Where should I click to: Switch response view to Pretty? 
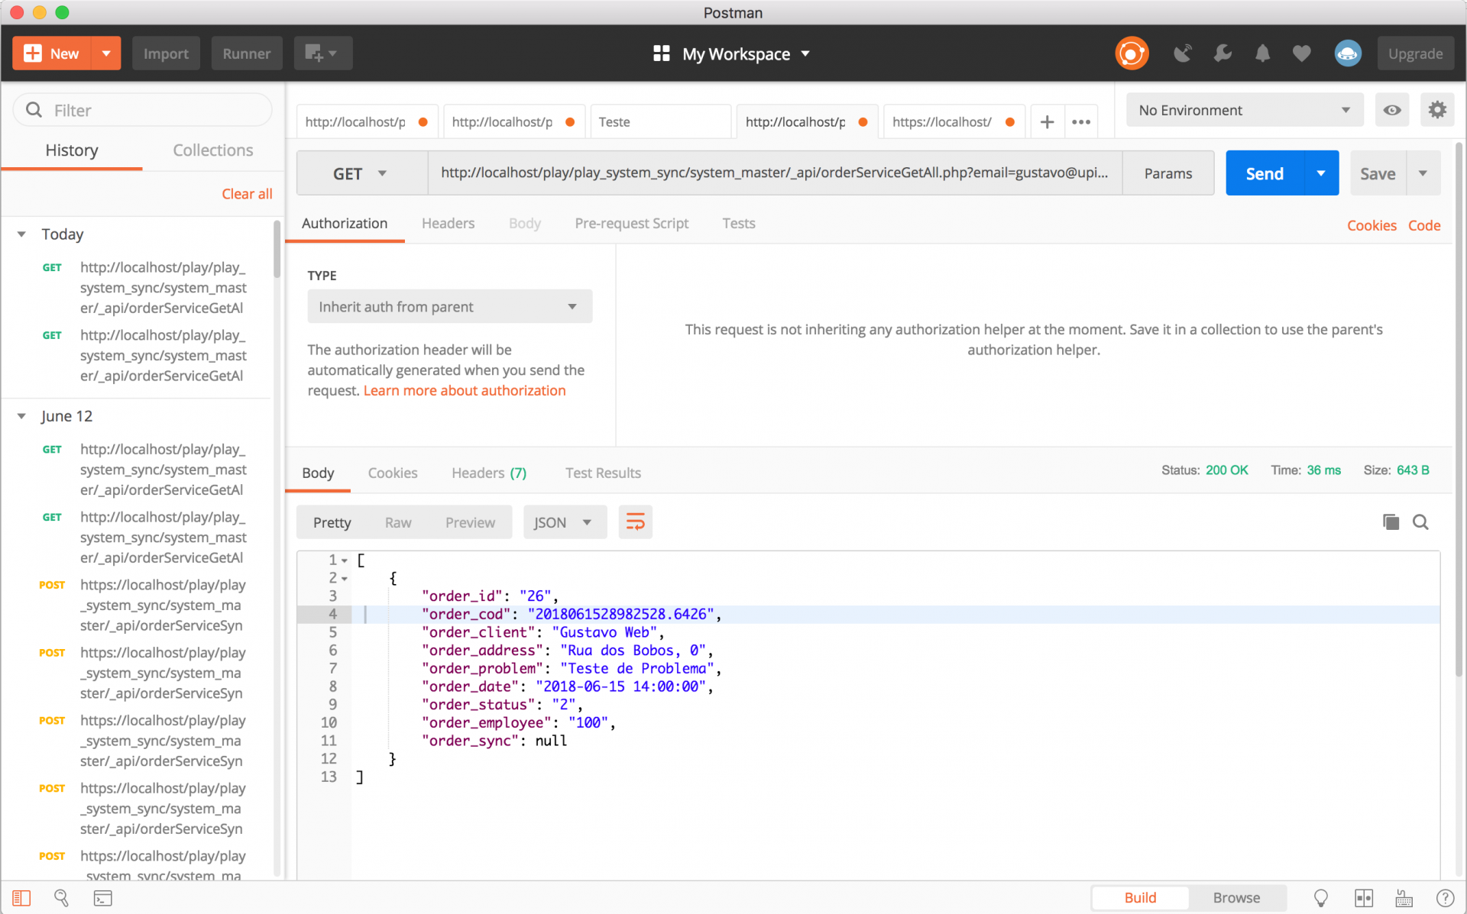coord(332,522)
